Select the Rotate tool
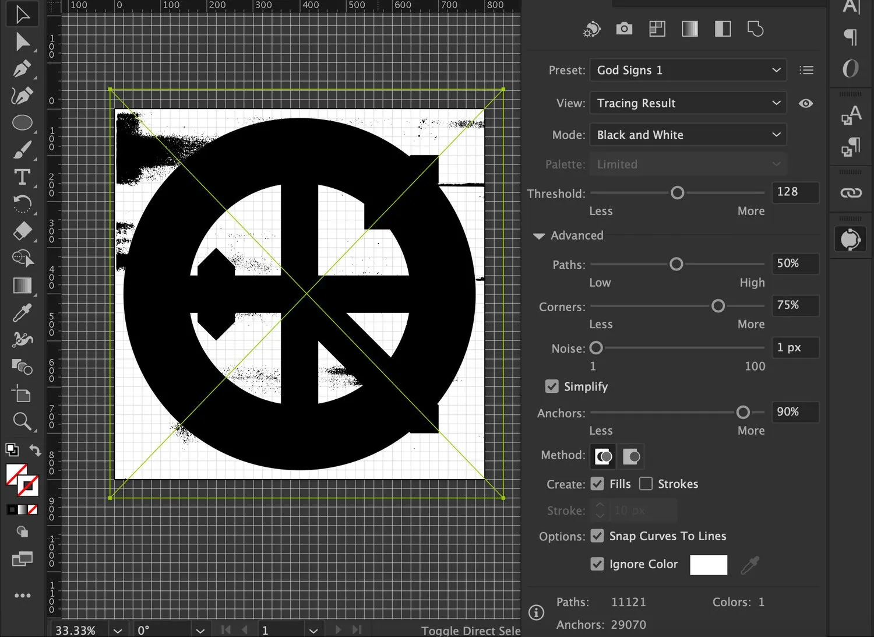 (x=22, y=204)
